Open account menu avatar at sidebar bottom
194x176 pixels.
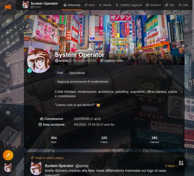(8, 168)
